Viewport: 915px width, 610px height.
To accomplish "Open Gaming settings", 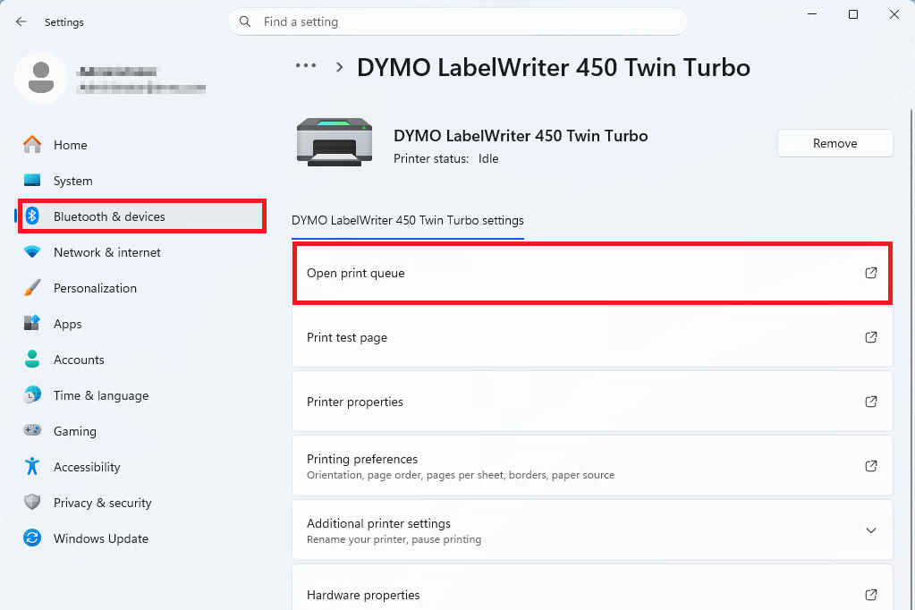I will click(x=141, y=431).
